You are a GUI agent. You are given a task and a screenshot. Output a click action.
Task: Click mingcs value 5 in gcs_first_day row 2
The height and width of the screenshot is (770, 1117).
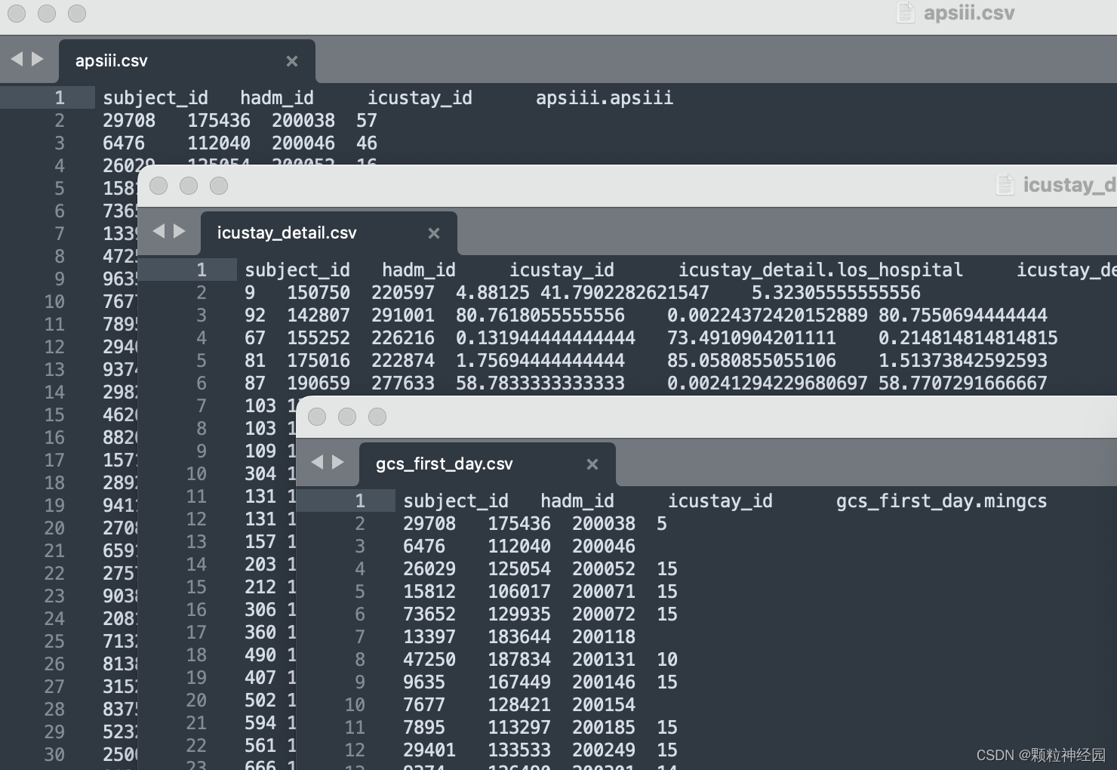tap(662, 524)
